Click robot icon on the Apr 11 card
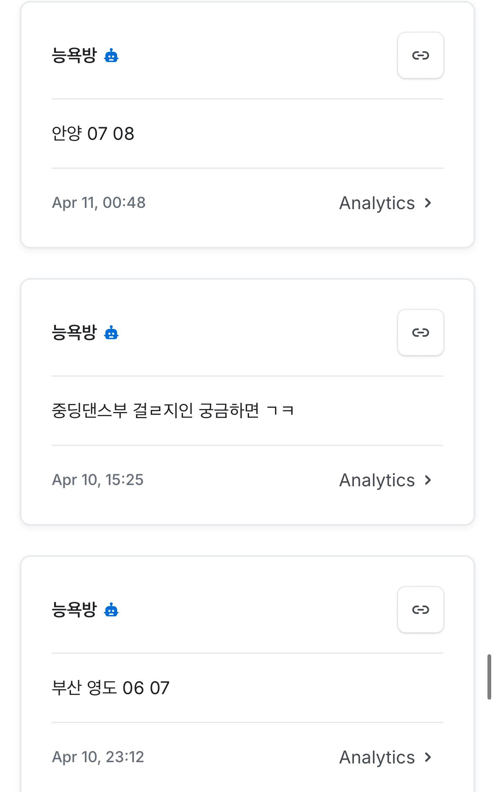 (x=111, y=55)
